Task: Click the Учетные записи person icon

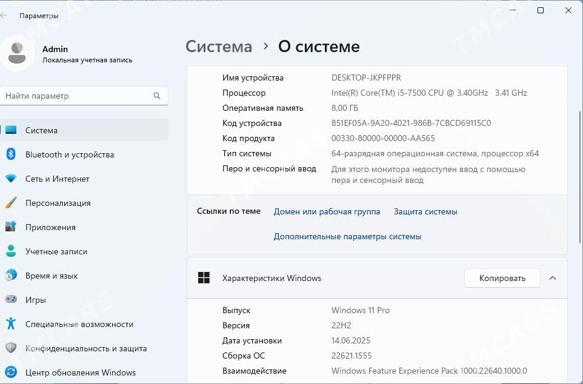Action: (x=11, y=251)
